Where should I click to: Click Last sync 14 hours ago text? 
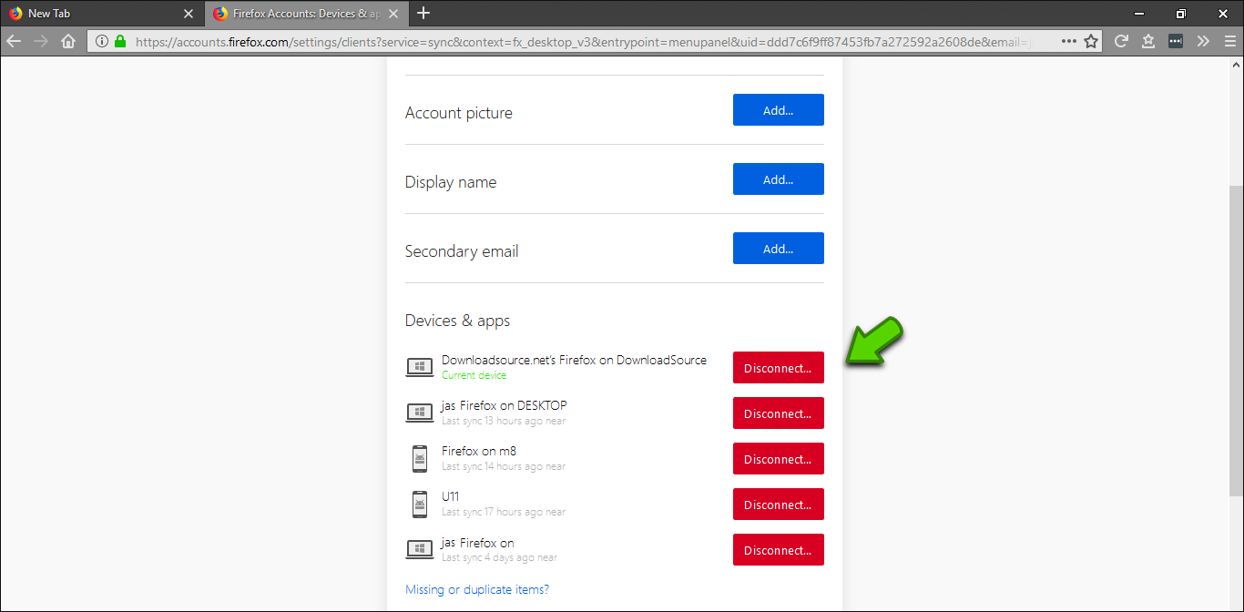[x=504, y=466]
